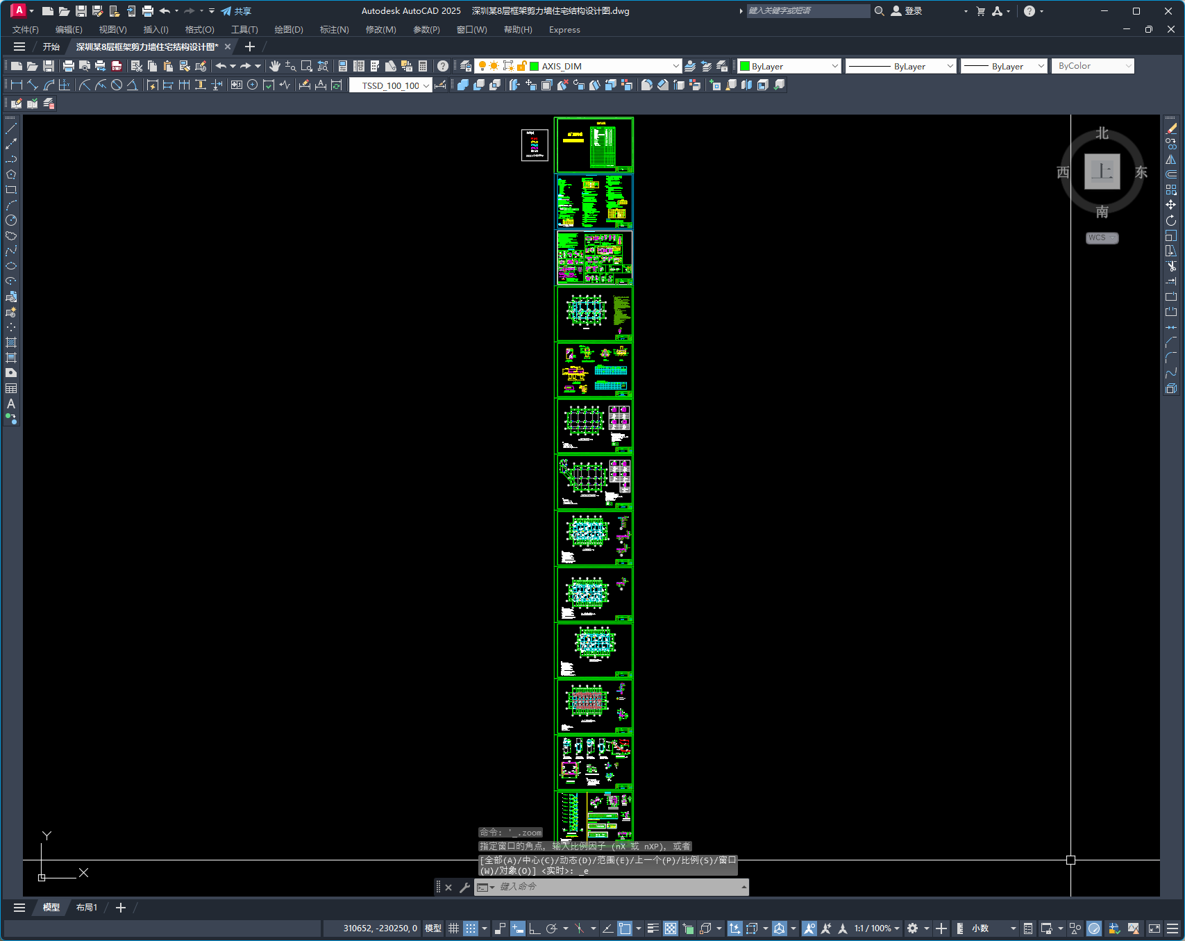Click the Save icon in quick access bar
This screenshot has width=1185, height=941.
[x=81, y=11]
